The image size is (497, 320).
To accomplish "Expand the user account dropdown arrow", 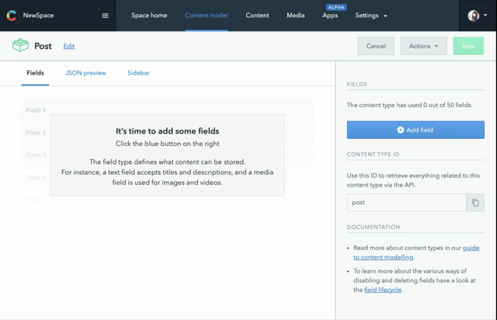I will coord(485,16).
